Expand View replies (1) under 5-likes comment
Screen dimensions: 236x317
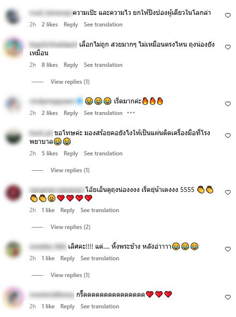70,170
